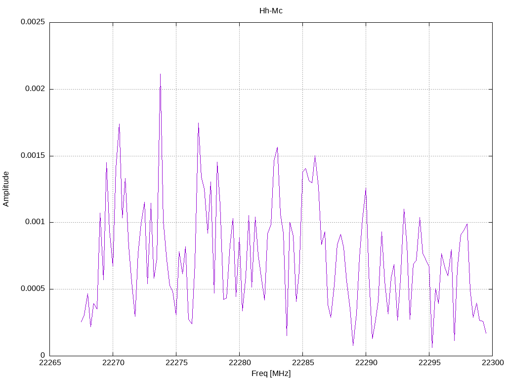506x380 pixels.
Task: Click the 22285 x-axis tick label
Action: point(303,363)
